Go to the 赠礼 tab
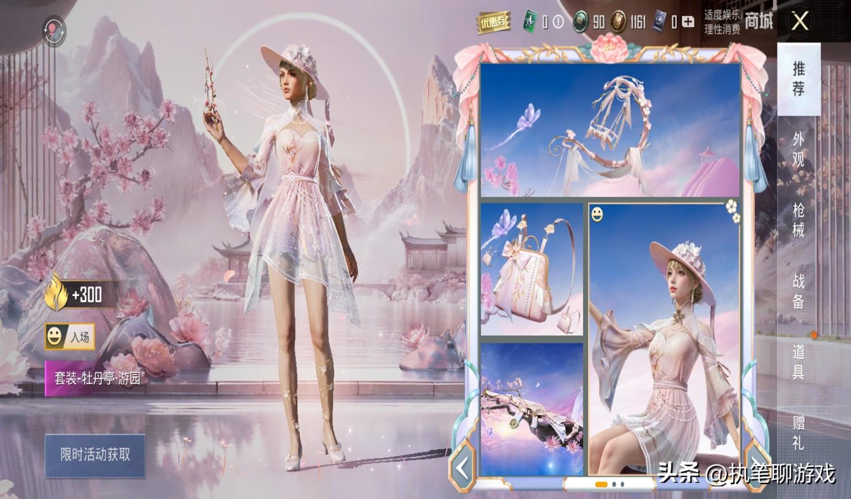The width and height of the screenshot is (851, 499). [x=799, y=432]
